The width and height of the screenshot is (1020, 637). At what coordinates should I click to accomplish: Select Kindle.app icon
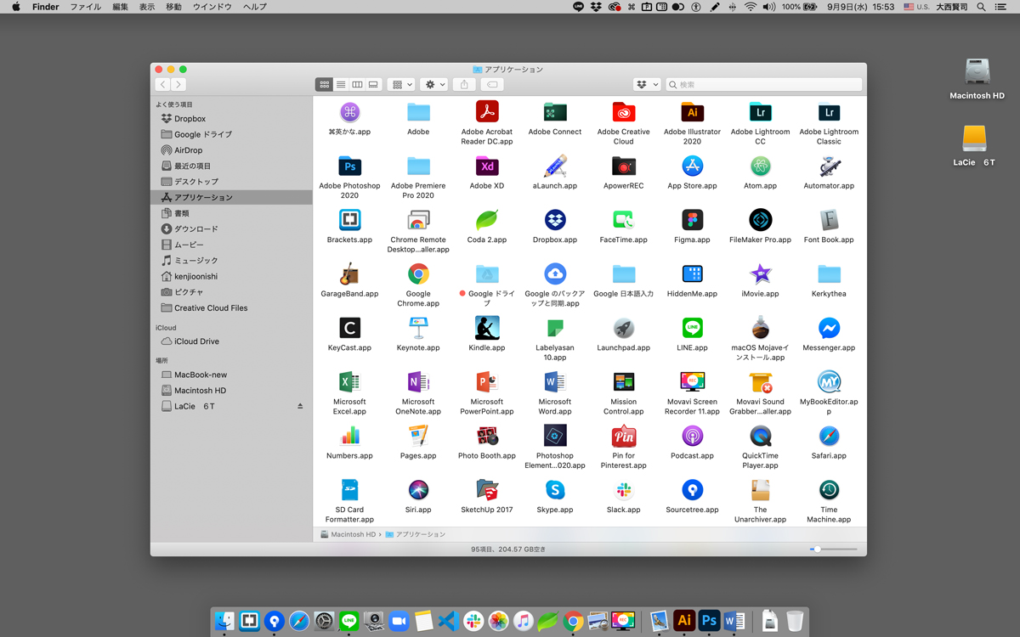click(x=486, y=328)
